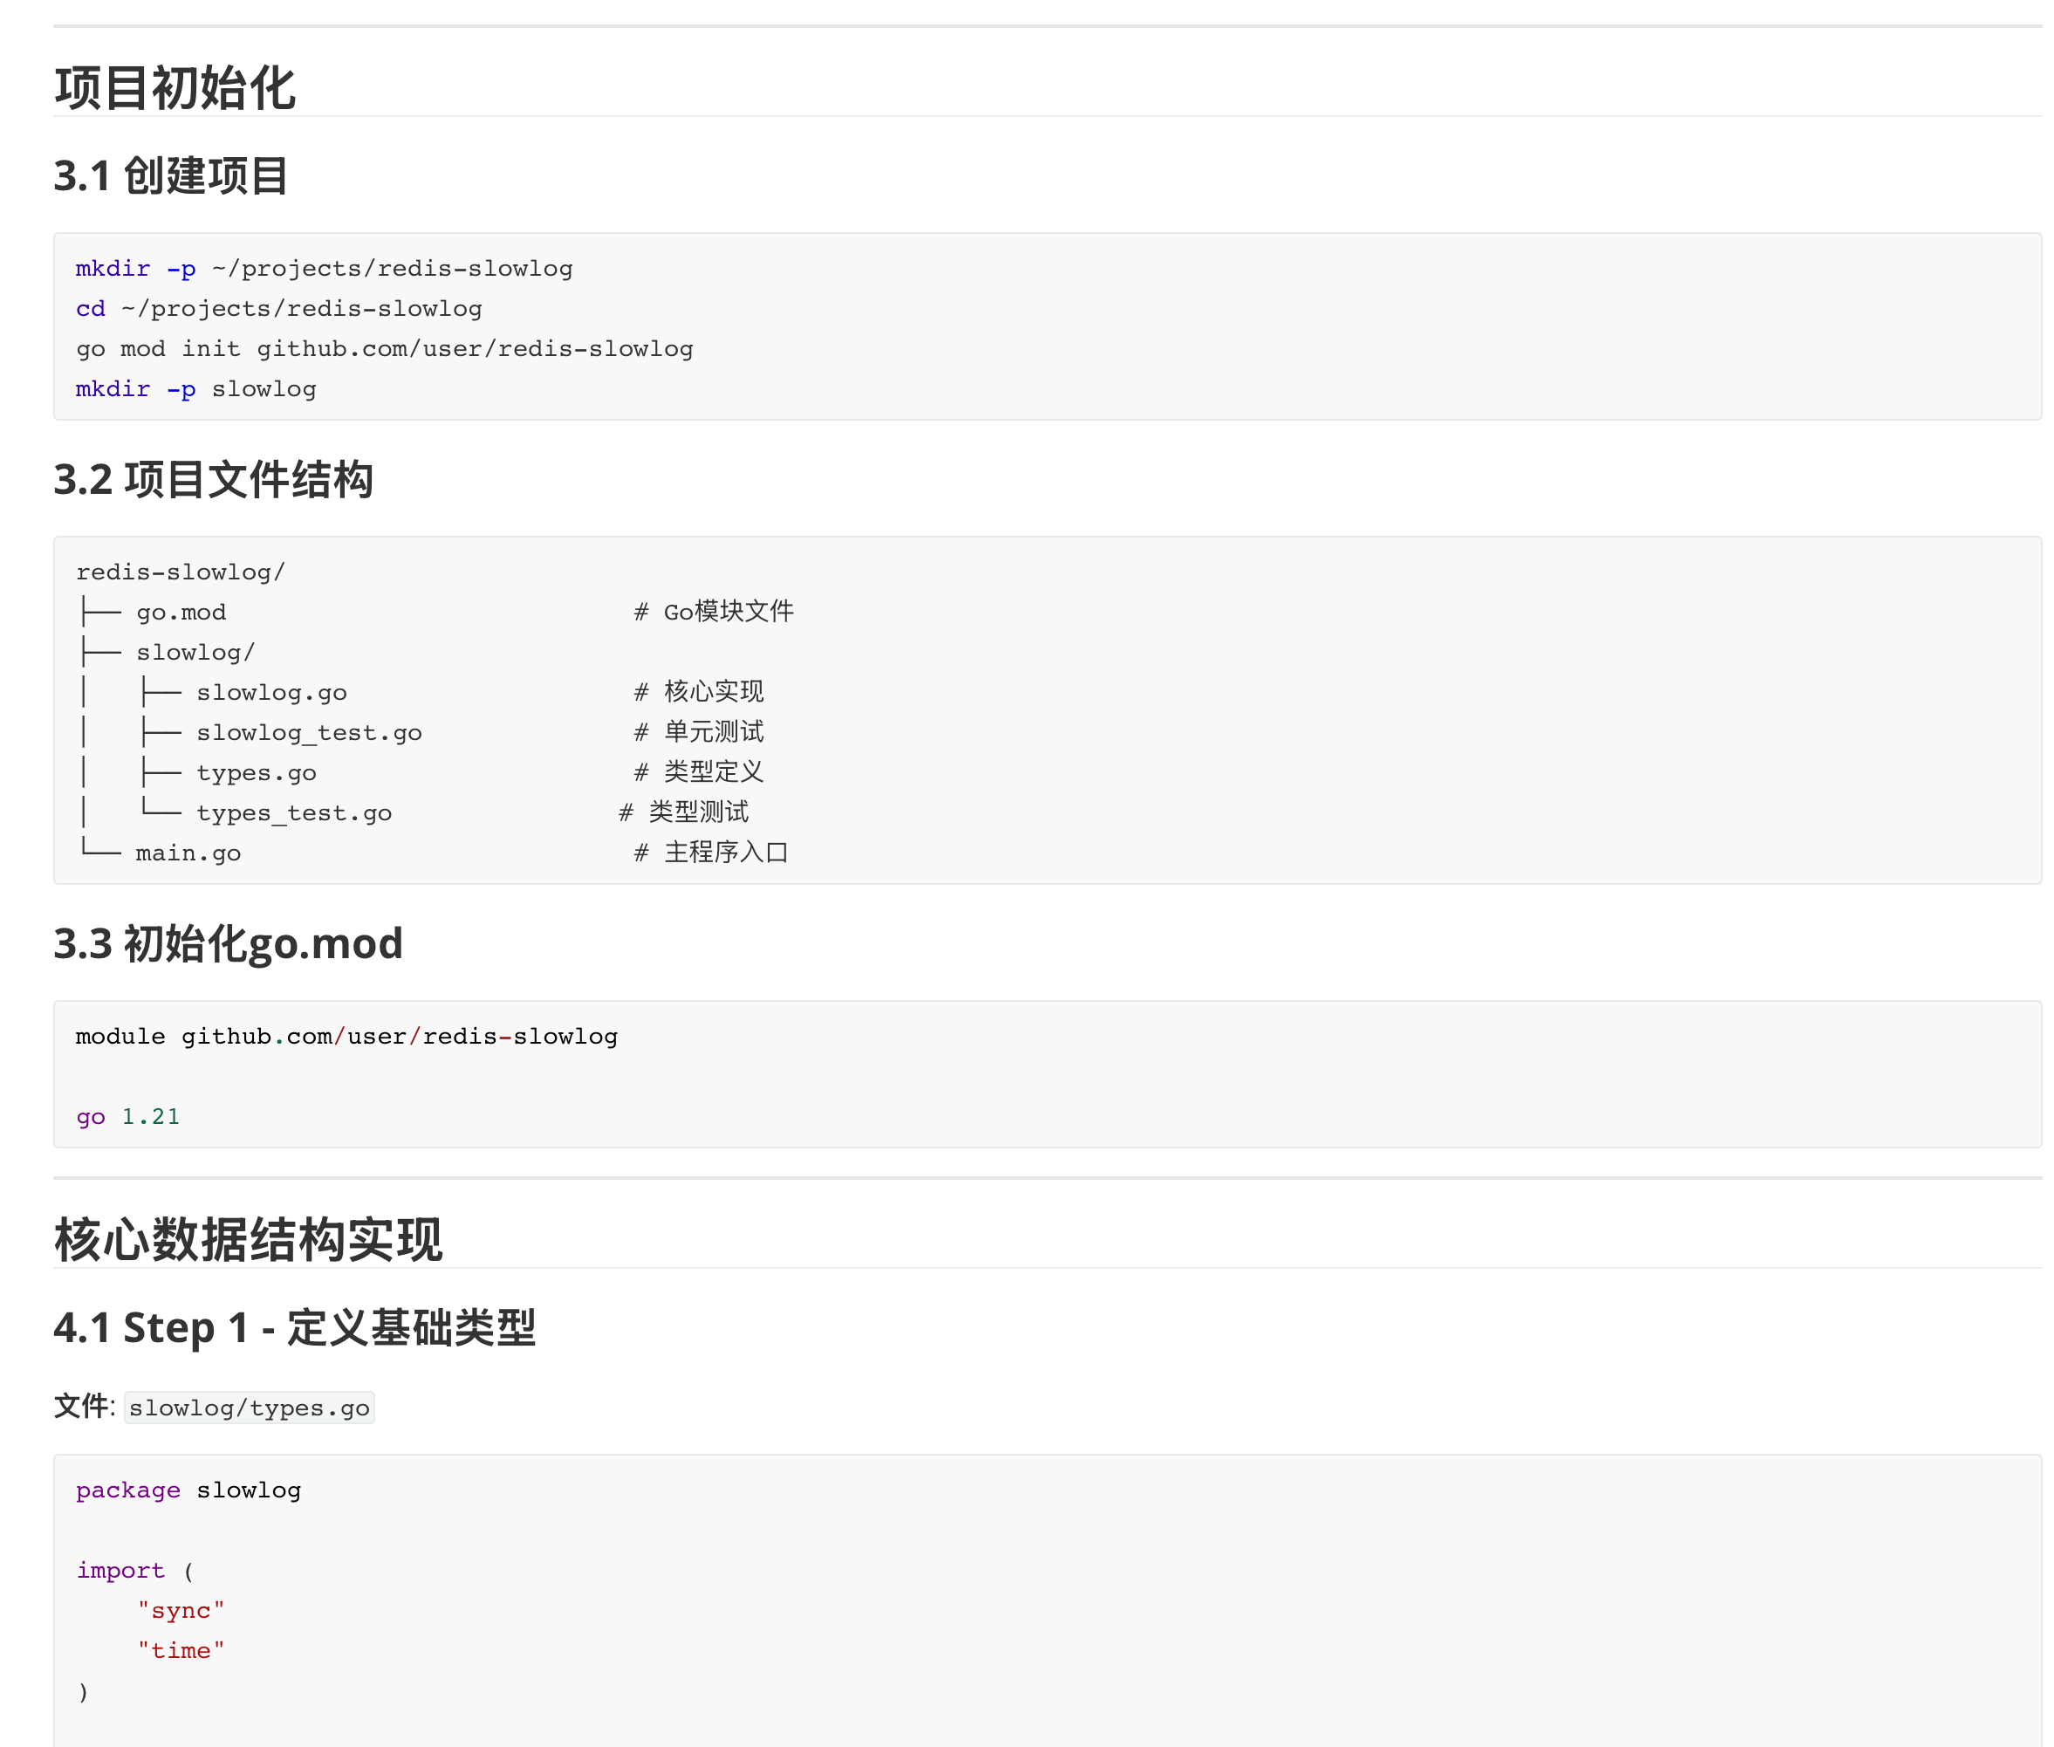Image resolution: width=2054 pixels, height=1747 pixels.
Task: Select types.go in the file tree
Action: point(257,772)
